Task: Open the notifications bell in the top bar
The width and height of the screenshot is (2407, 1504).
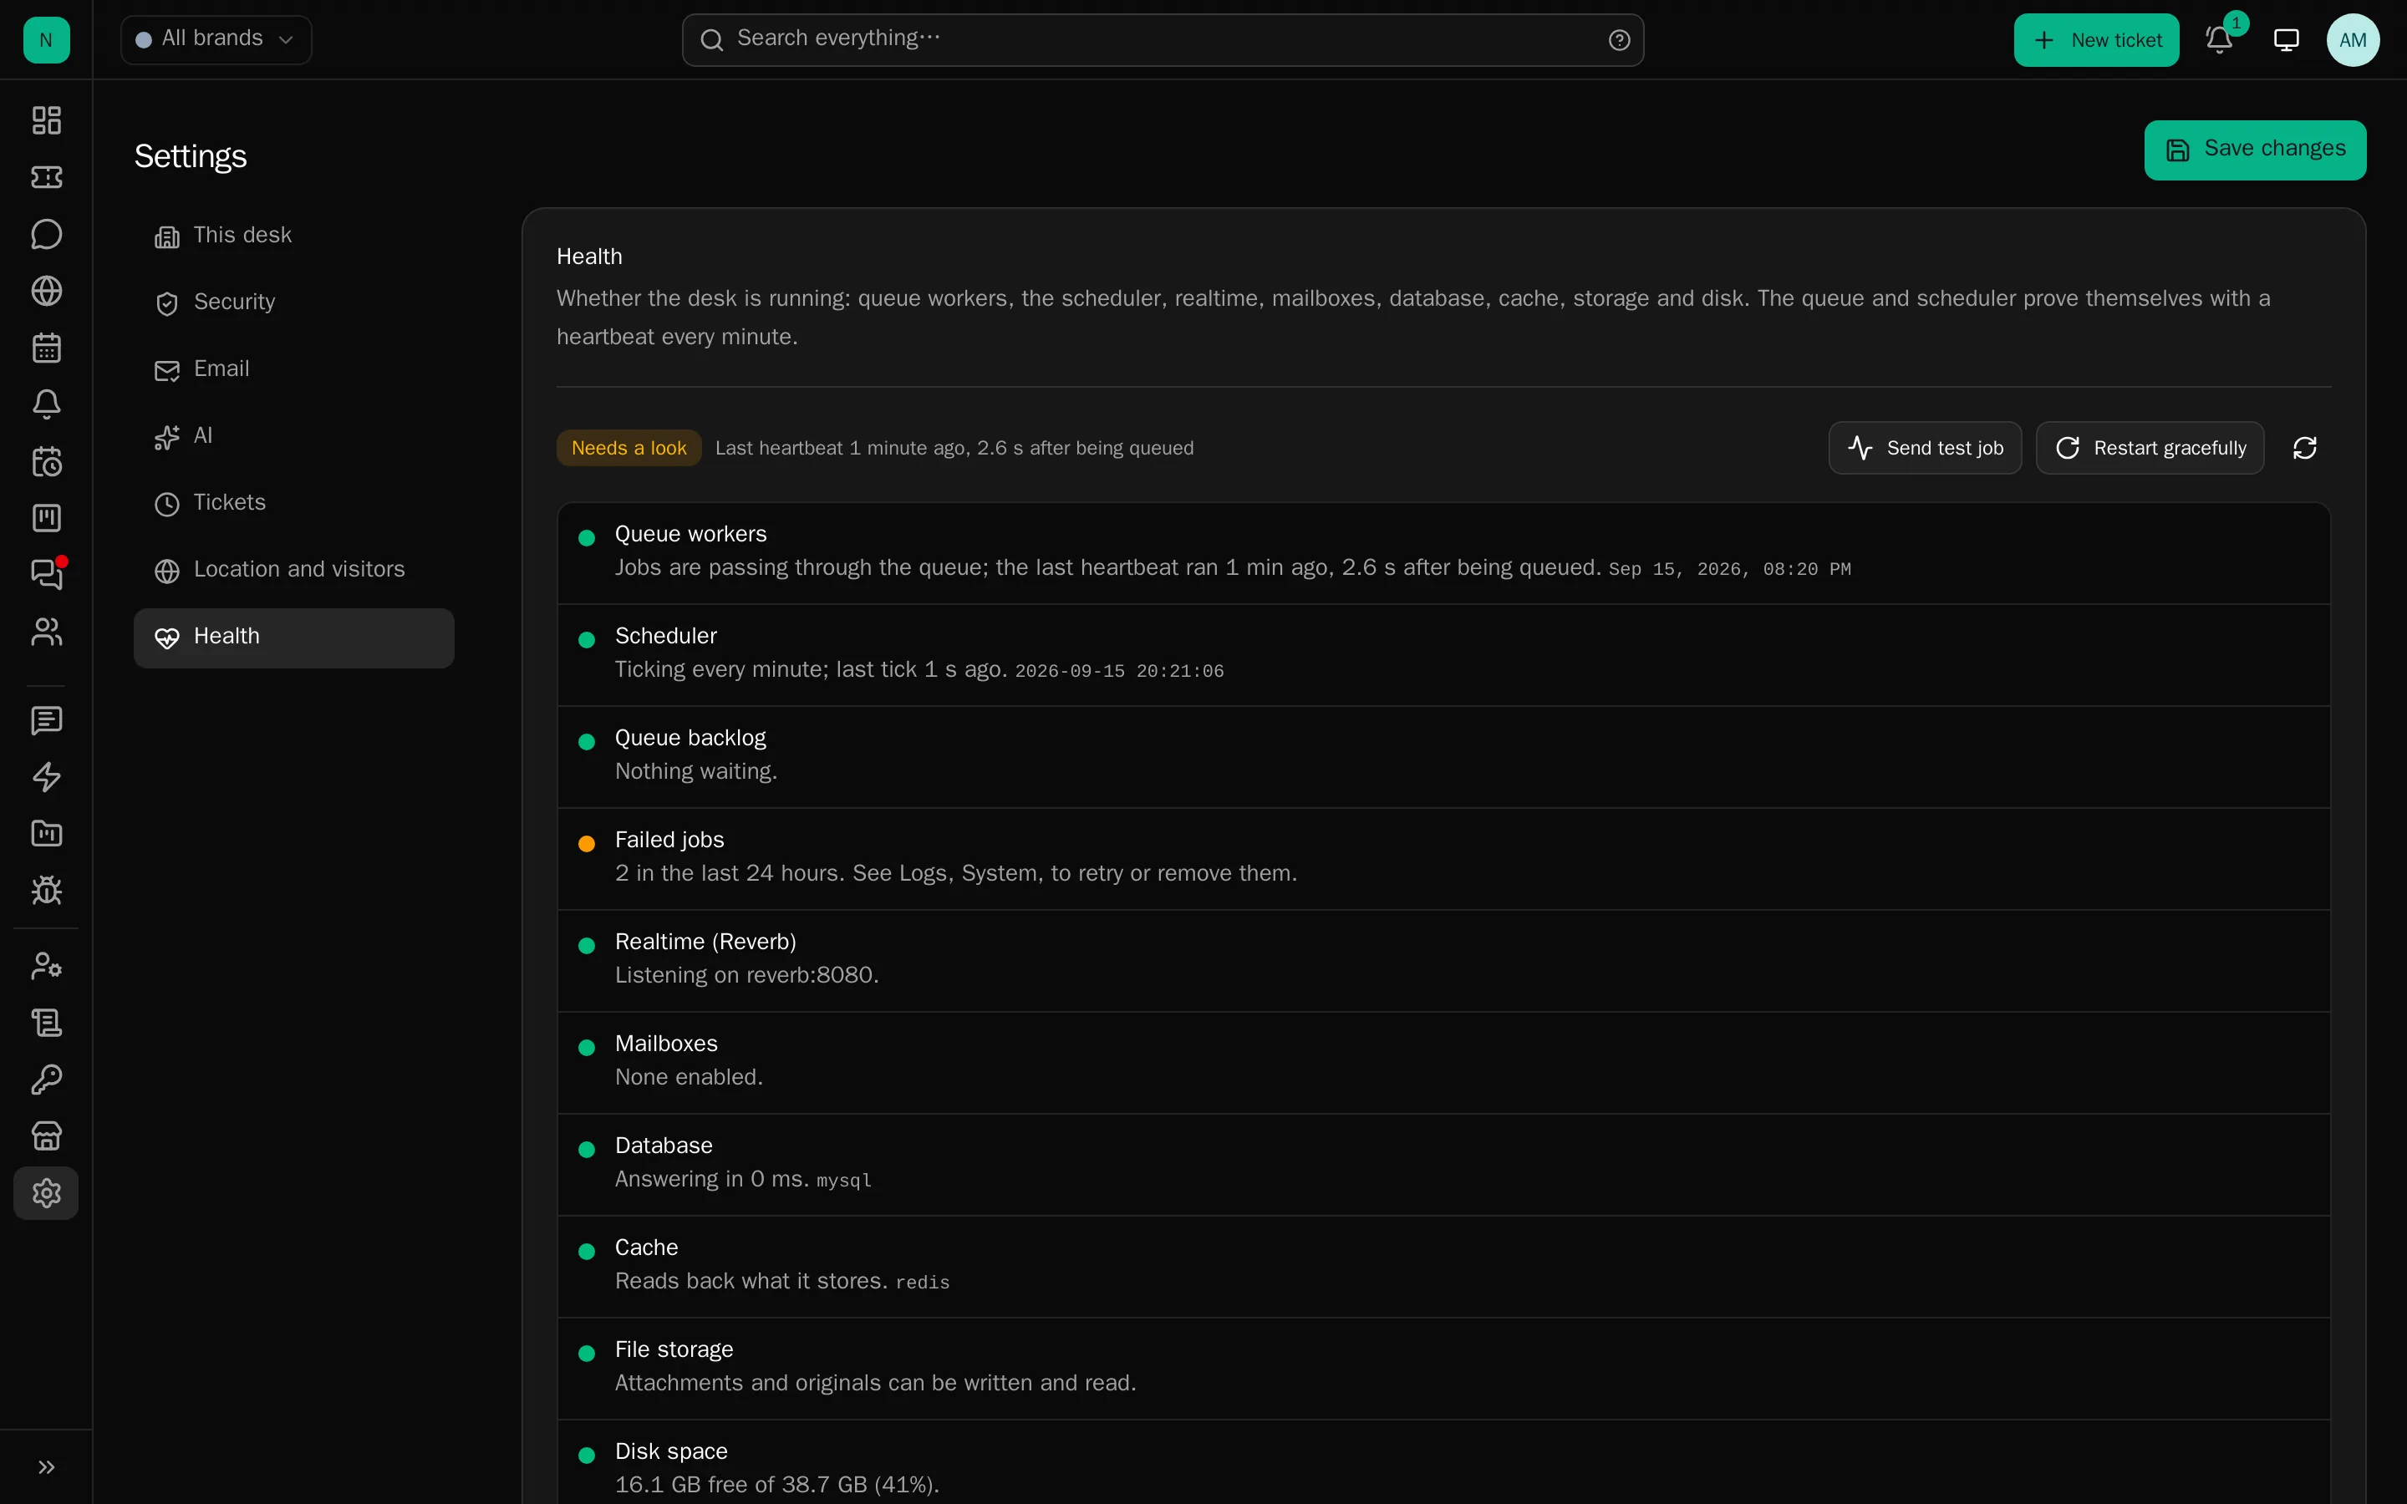Action: [x=2219, y=40]
